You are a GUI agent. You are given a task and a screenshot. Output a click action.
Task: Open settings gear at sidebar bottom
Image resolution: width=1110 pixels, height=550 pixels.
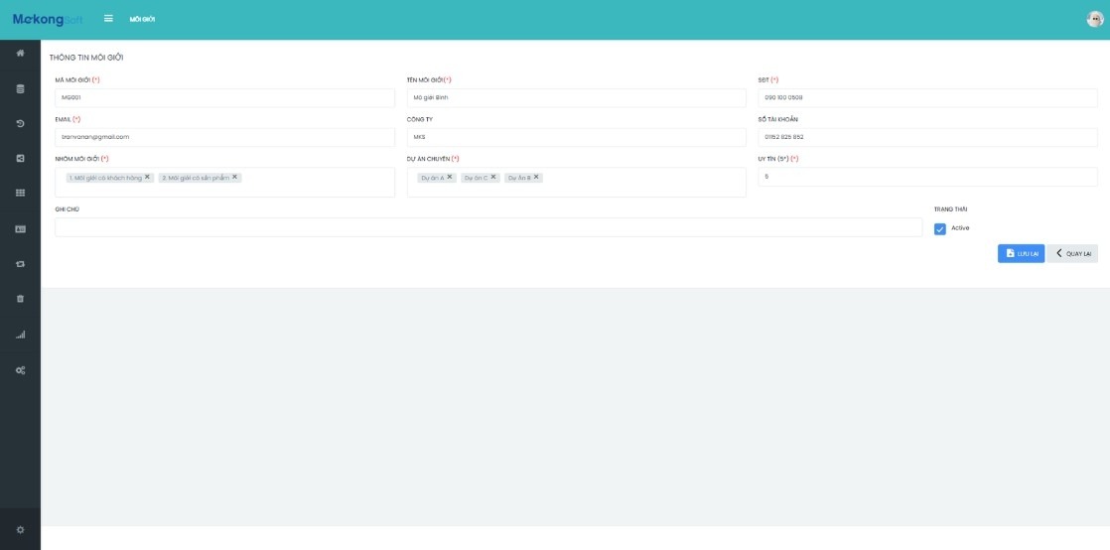(20, 529)
